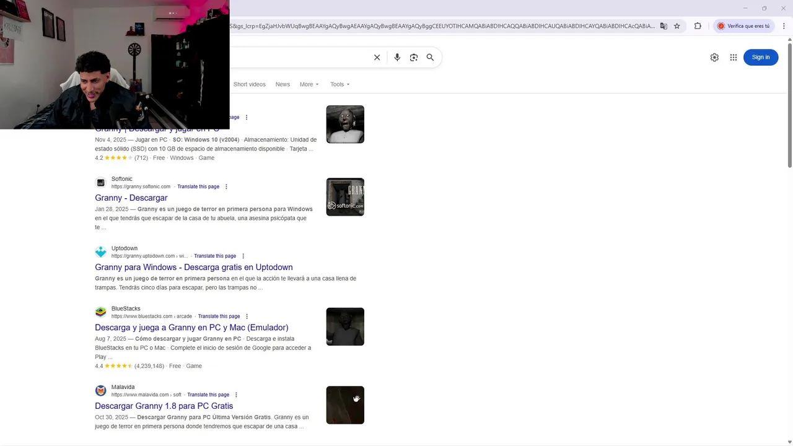The image size is (793, 446).
Task: Expand the Tools dropdown
Action: pos(340,84)
